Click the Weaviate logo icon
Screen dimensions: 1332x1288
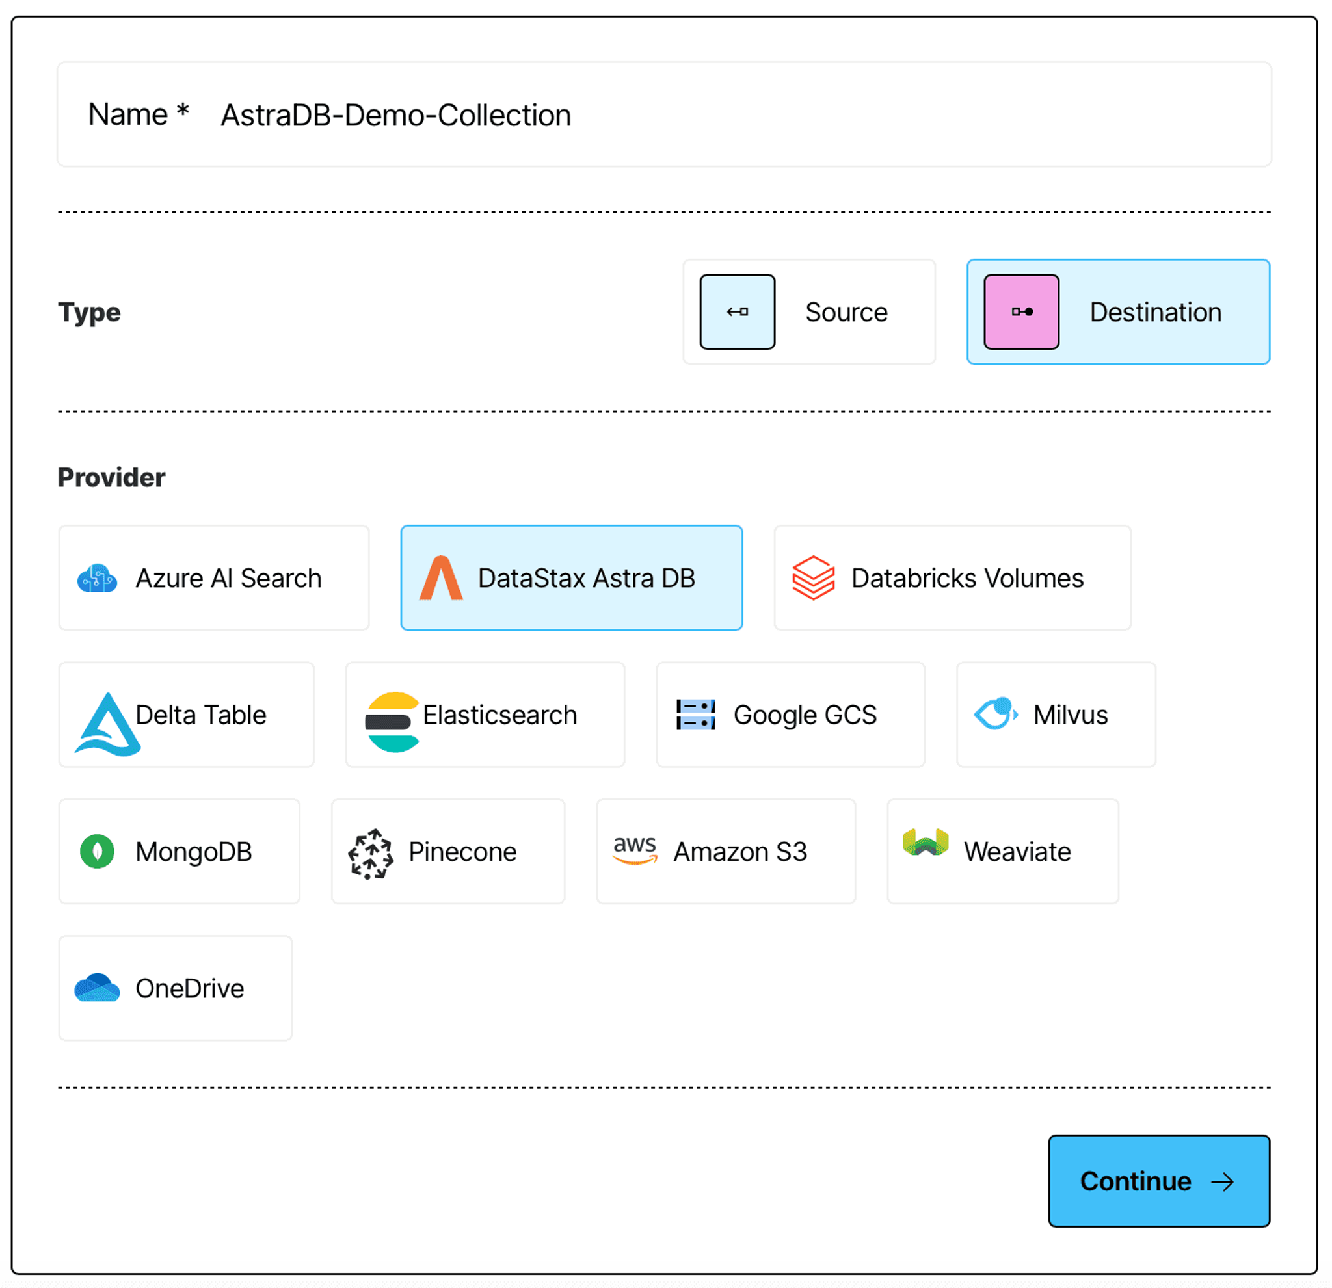[925, 843]
